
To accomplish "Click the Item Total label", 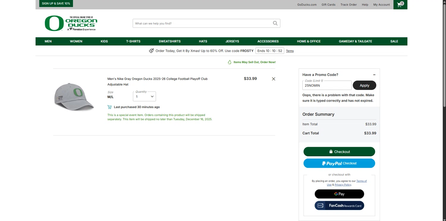I will 310,124.
